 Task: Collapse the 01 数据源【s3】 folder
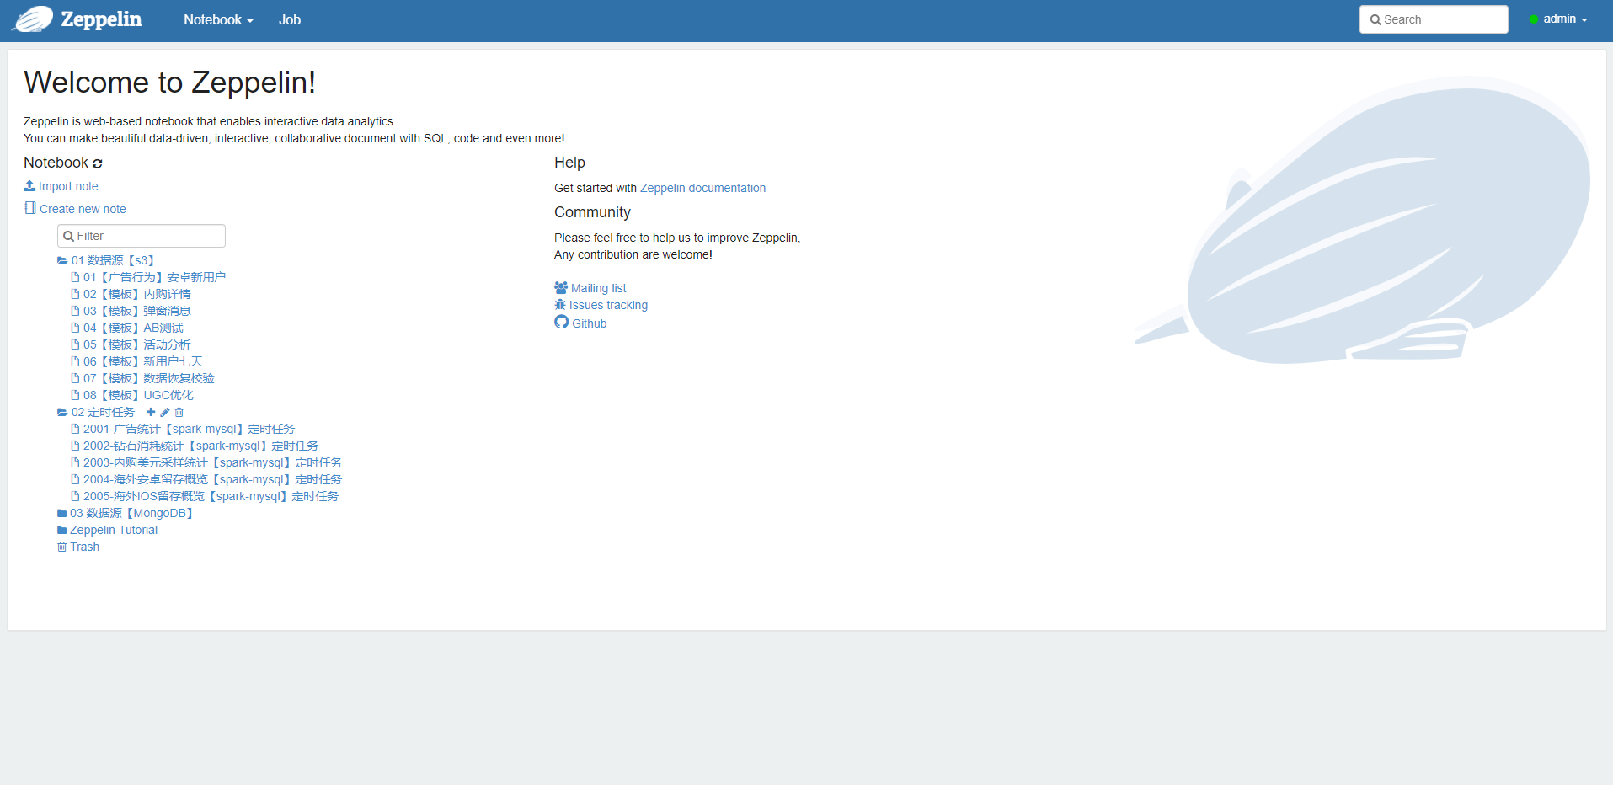coord(106,260)
